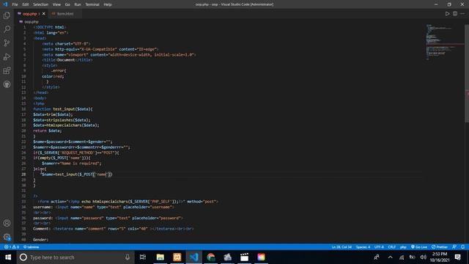Open the Windows Action Center notifications
Image resolution: width=469 pixels, height=264 pixels.
click(x=457, y=257)
